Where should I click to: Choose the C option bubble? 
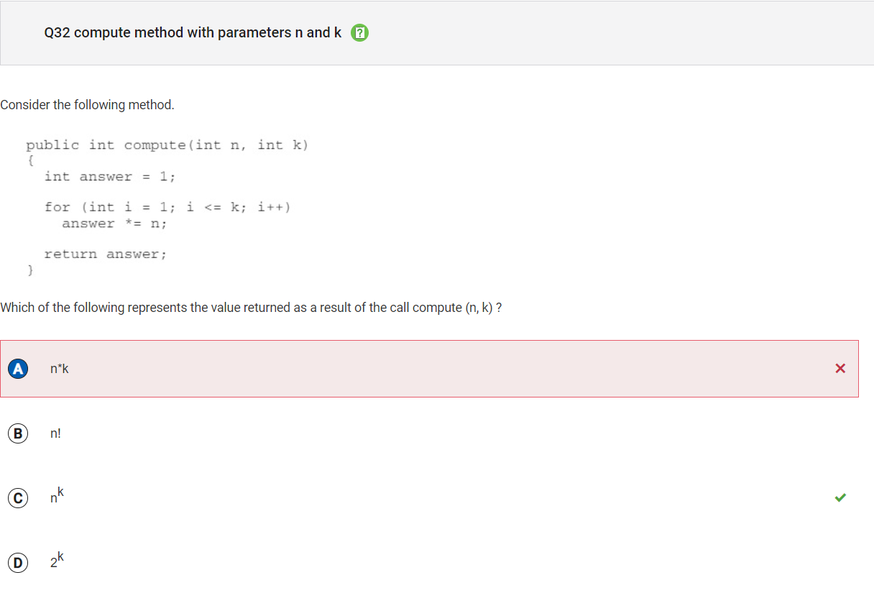(x=18, y=498)
